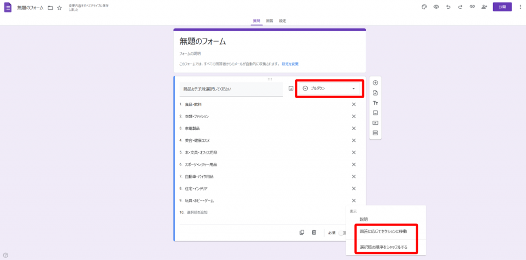Image resolution: width=526 pixels, height=260 pixels.
Task: Click the 設定を変更 link
Action: click(x=290, y=64)
